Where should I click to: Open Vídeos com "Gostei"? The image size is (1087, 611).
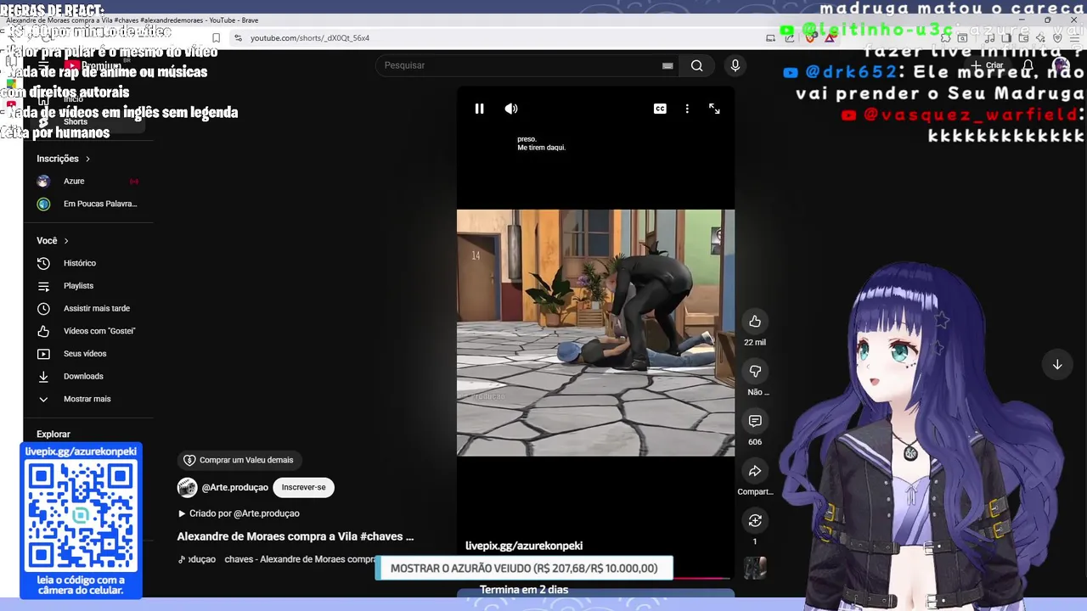click(x=88, y=331)
